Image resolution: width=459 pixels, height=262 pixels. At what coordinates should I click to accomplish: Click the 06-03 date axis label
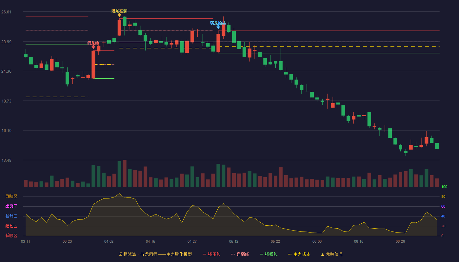click(x=317, y=241)
